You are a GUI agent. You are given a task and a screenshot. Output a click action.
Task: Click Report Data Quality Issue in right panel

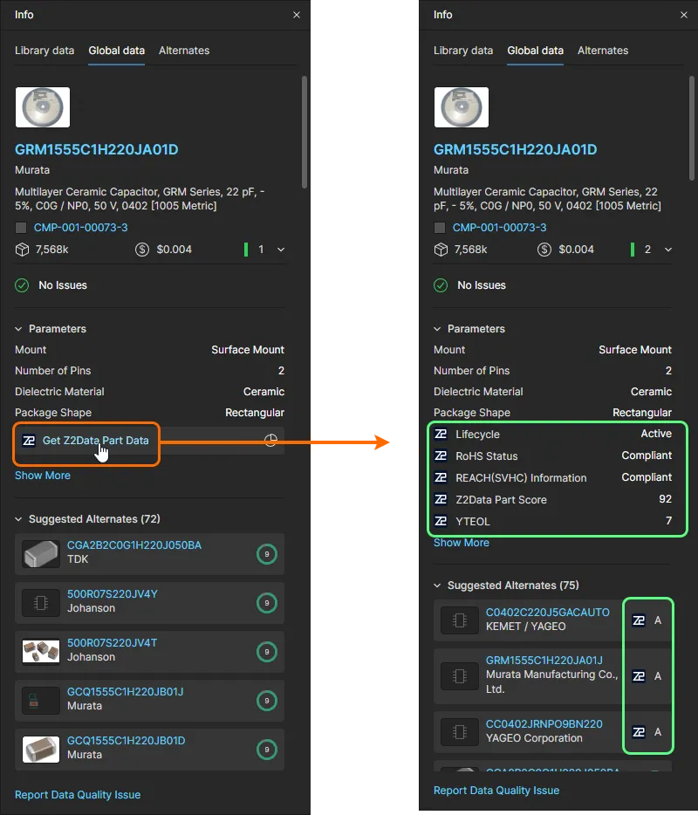496,791
